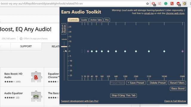Click the email me link

(149, 13)
